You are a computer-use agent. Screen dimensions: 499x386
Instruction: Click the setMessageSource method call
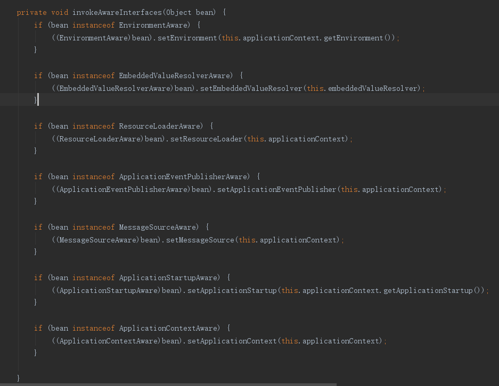pos(200,240)
